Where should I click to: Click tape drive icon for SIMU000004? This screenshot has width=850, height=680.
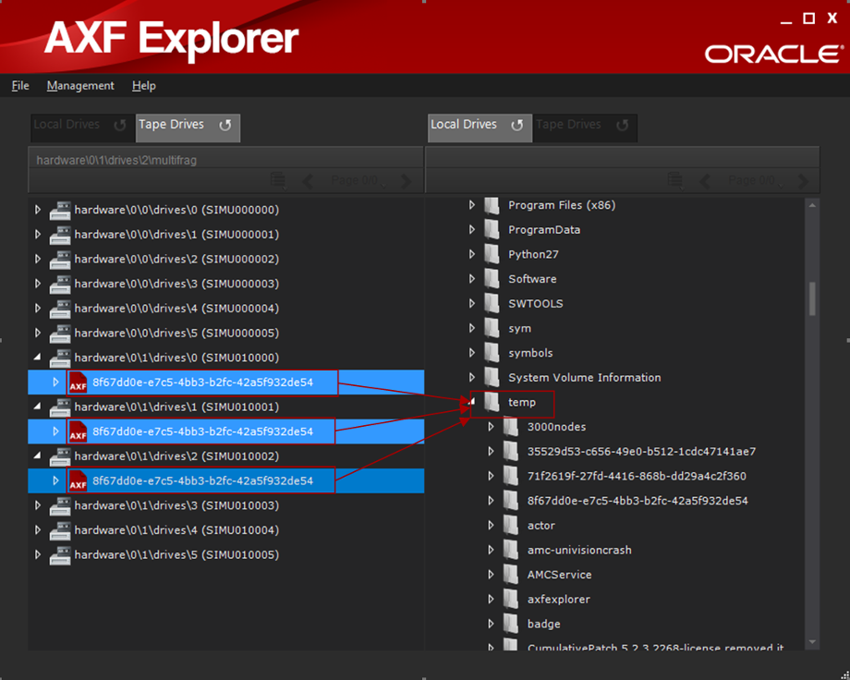[x=60, y=309]
